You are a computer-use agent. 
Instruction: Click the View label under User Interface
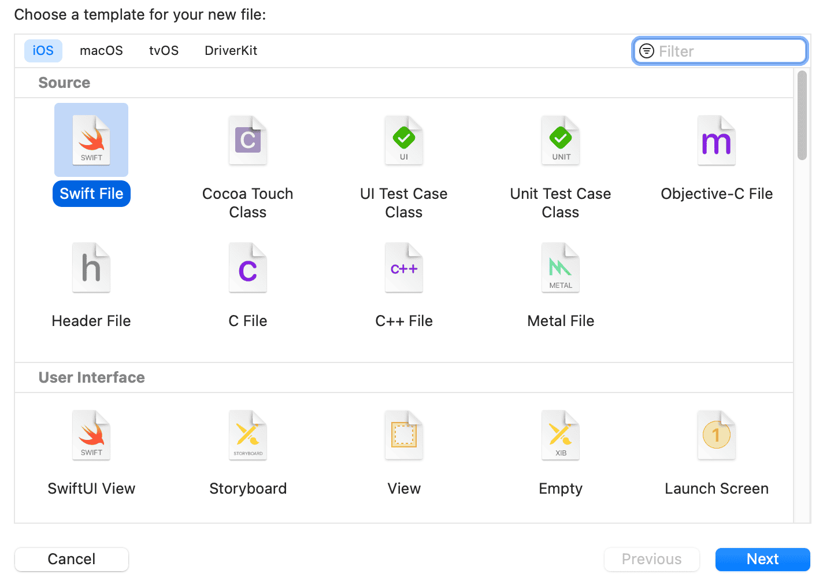404,488
